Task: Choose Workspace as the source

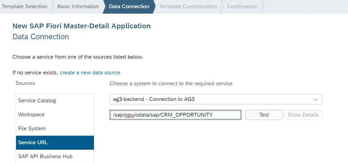Action: pos(31,115)
